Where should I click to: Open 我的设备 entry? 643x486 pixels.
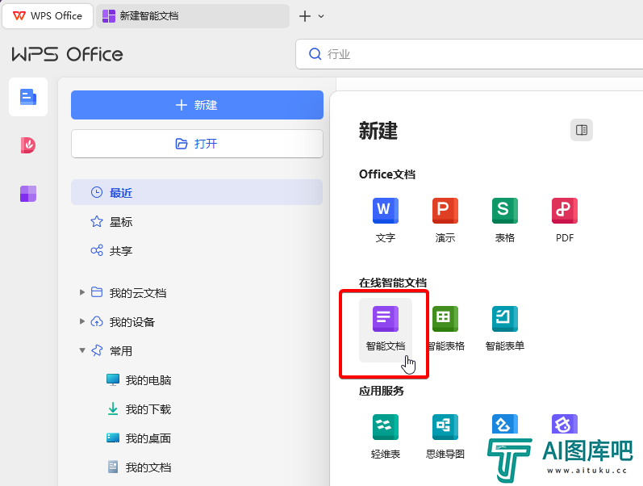coord(132,322)
